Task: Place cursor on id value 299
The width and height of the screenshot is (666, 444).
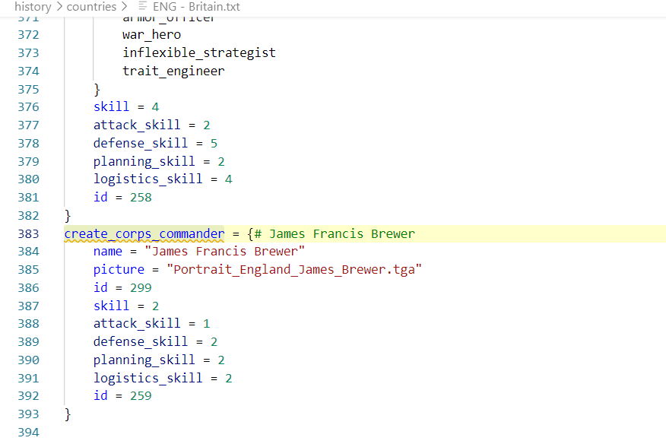Action: tap(141, 288)
